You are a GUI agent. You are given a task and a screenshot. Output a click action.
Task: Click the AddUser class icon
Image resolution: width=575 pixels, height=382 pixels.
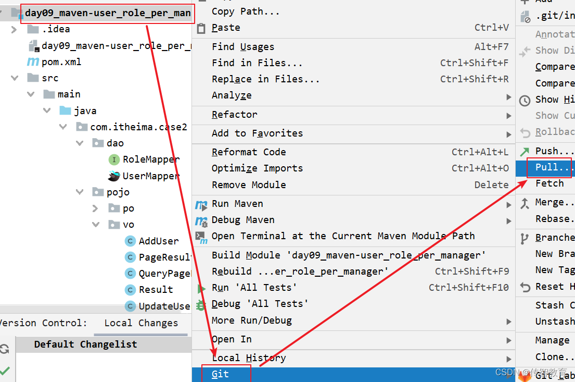130,241
